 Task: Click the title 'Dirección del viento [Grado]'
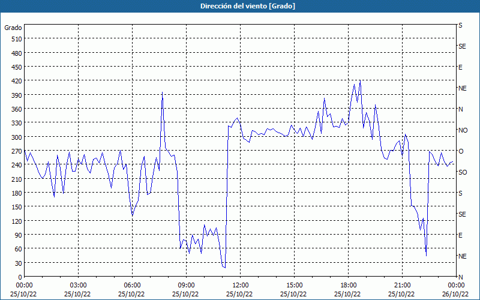[248, 6]
